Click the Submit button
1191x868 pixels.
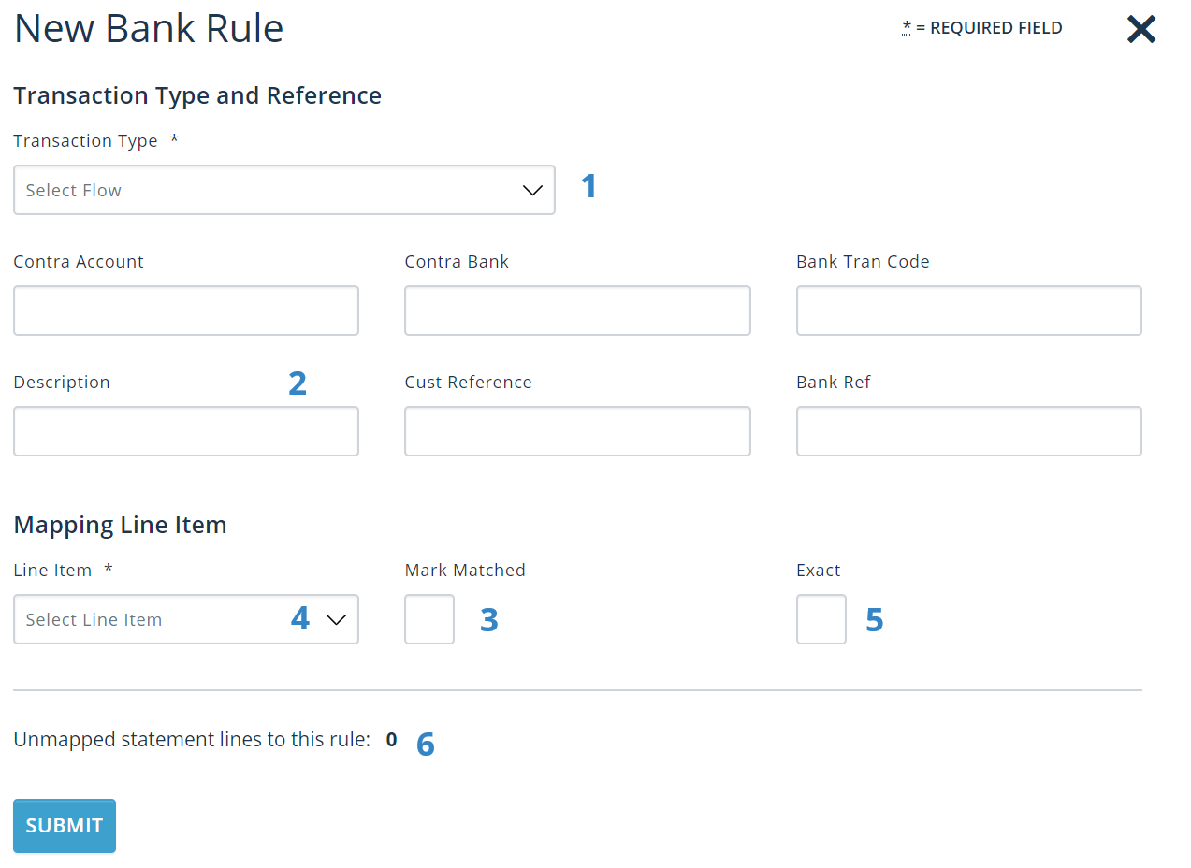pyautogui.click(x=65, y=826)
